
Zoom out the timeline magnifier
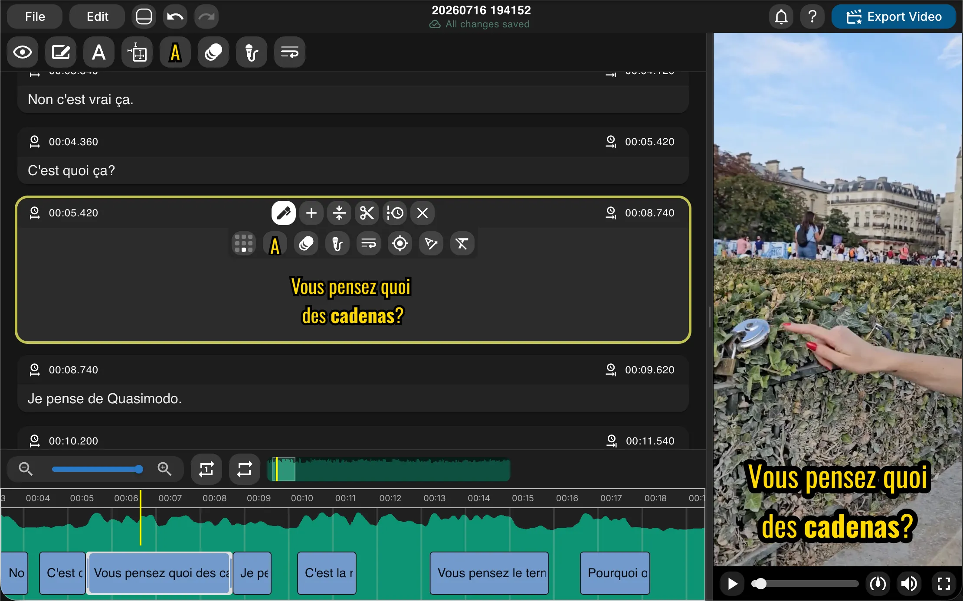[26, 469]
